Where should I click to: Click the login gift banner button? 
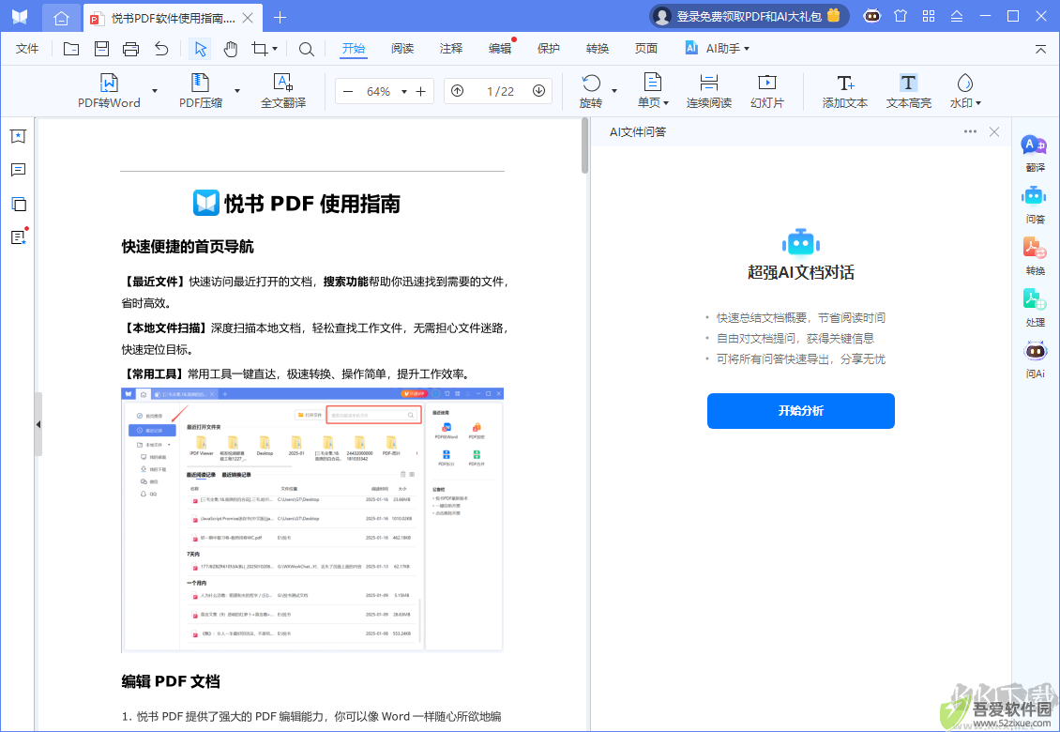pos(749,16)
